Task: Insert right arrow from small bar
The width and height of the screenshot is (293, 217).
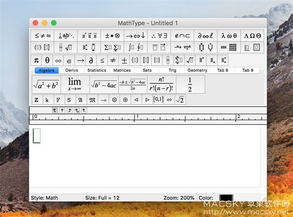Action: click(80, 60)
